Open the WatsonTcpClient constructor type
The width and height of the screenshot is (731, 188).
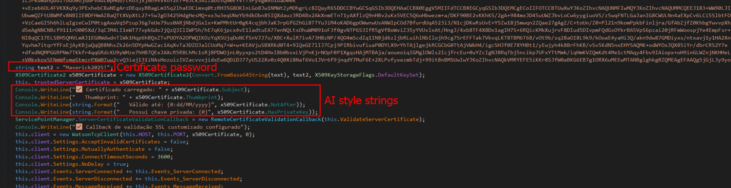[95, 134]
